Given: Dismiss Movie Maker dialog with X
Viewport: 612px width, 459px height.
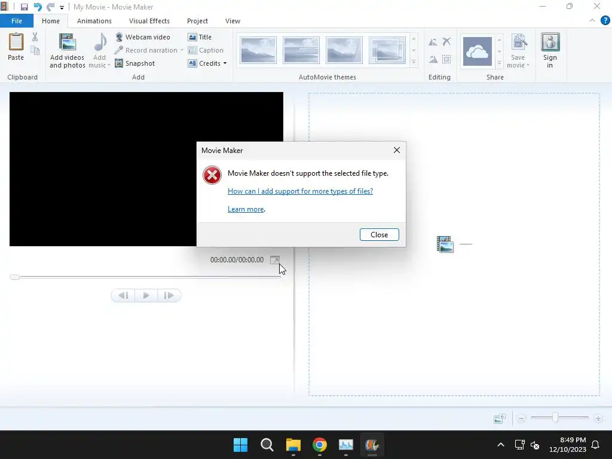Looking at the screenshot, I should [397, 150].
